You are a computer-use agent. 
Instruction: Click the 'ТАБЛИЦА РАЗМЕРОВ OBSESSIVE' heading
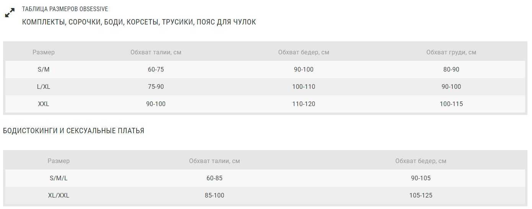point(65,9)
